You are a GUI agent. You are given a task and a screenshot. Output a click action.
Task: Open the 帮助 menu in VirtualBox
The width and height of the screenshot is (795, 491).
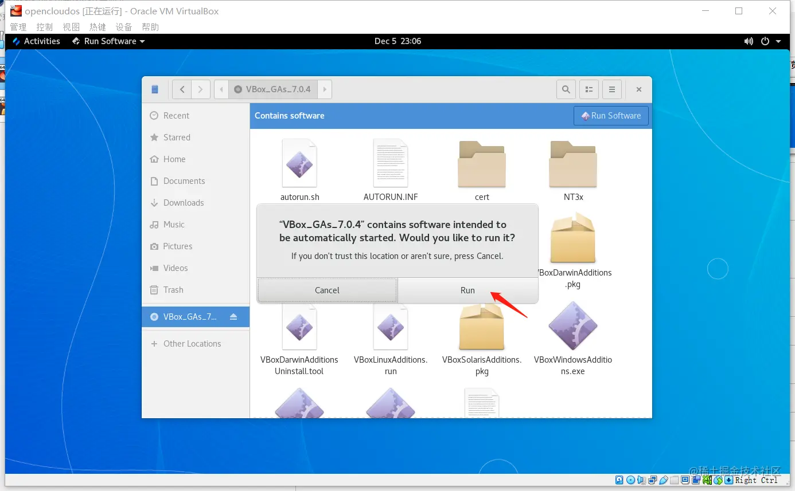pyautogui.click(x=150, y=27)
